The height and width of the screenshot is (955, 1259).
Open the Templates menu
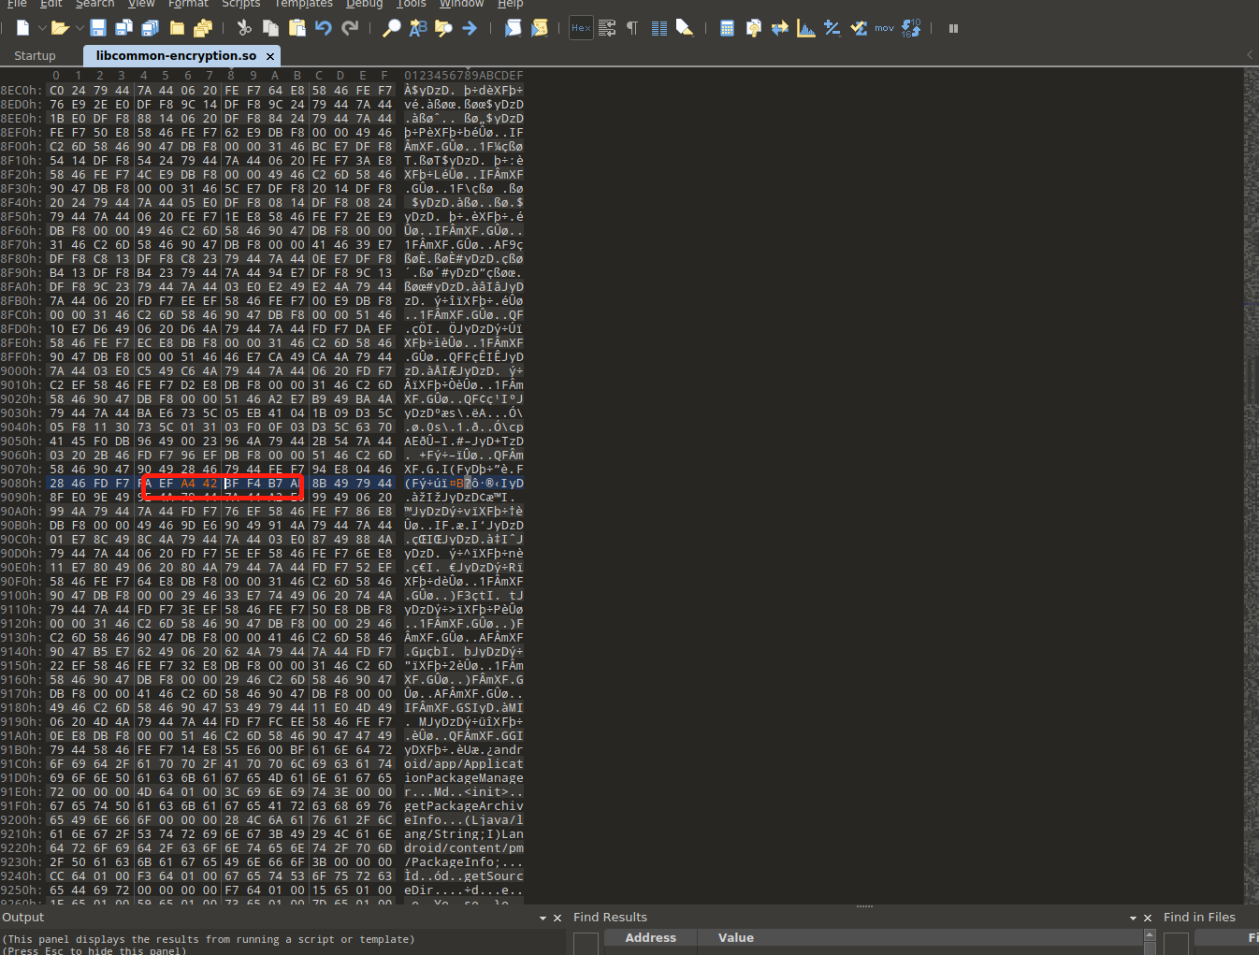click(x=304, y=4)
